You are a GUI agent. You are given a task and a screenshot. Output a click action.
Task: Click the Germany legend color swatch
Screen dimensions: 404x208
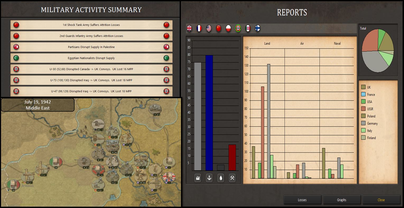[363, 123]
